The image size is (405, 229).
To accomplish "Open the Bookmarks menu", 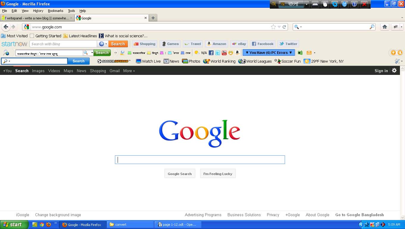I will (55, 11).
